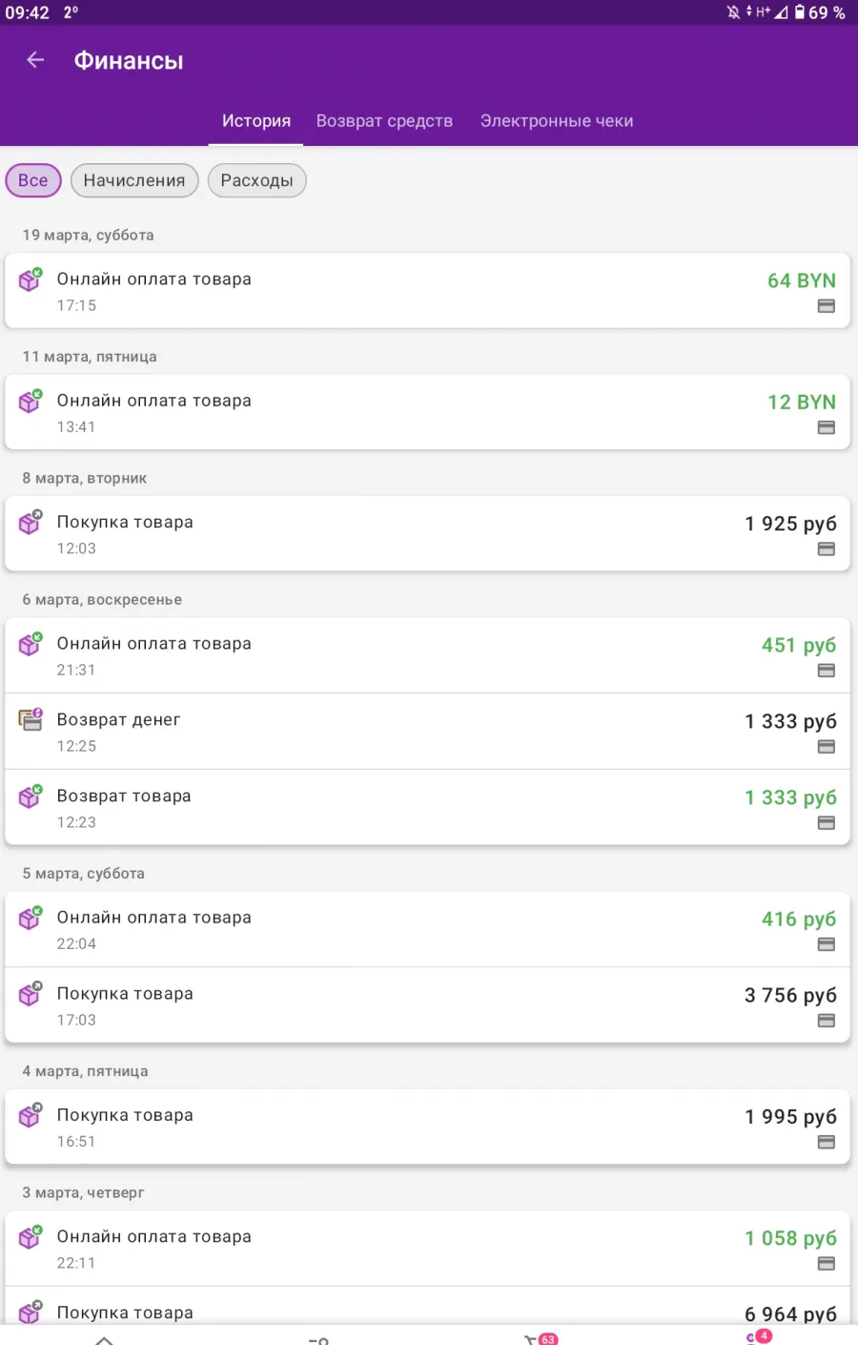The width and height of the screenshot is (858, 1345).
Task: Click the card icon under 12 BYN
Action: (827, 427)
